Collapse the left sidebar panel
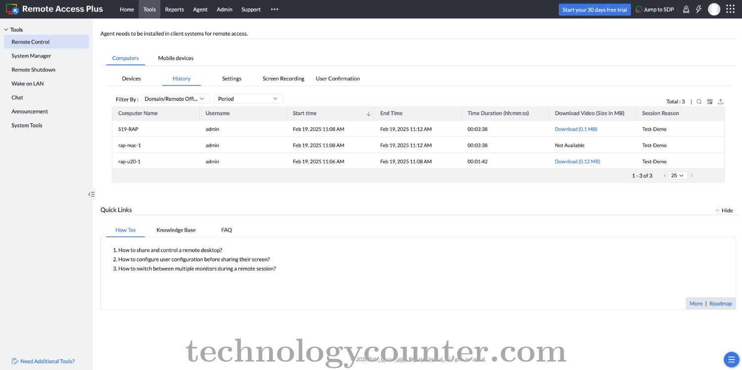Image resolution: width=742 pixels, height=370 pixels. click(x=92, y=194)
